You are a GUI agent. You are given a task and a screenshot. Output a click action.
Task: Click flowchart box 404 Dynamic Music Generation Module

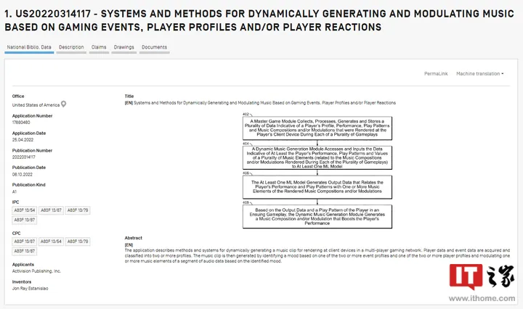click(317, 157)
